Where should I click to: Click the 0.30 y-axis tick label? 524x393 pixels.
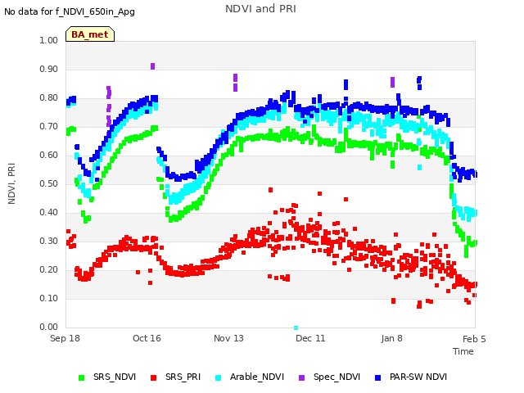tap(49, 241)
